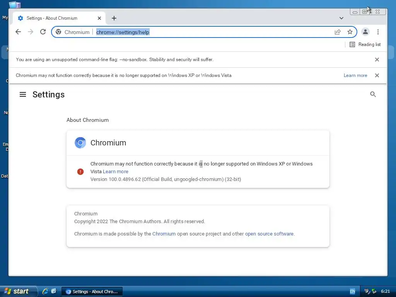Expand the tab search chevron

coord(341,18)
